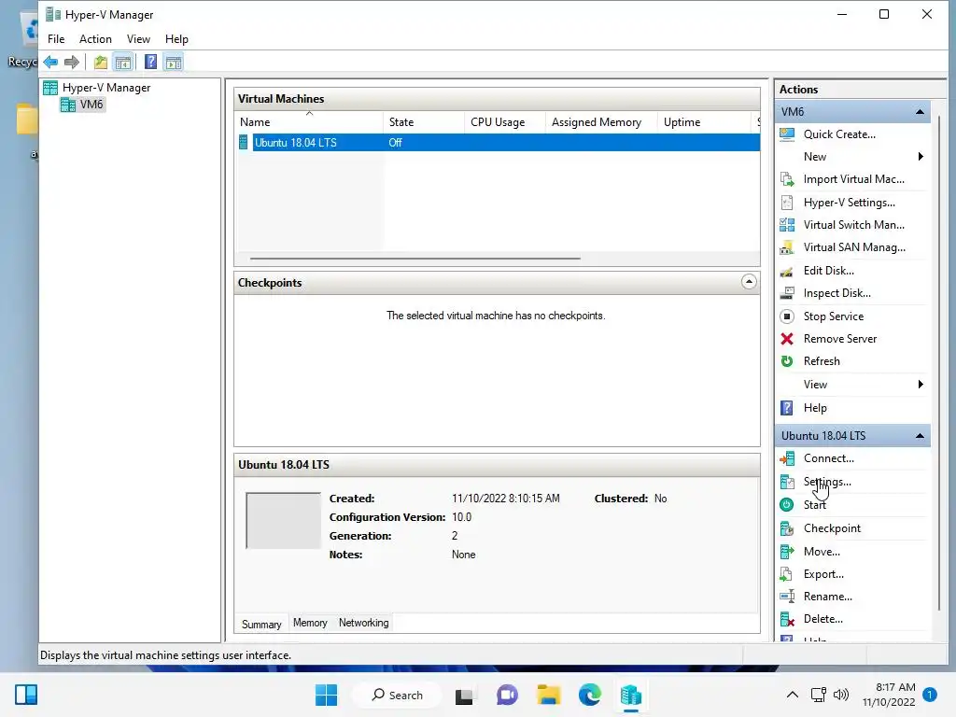Click the taskbar volume speaker icon
The width and height of the screenshot is (956, 717).
click(x=841, y=695)
